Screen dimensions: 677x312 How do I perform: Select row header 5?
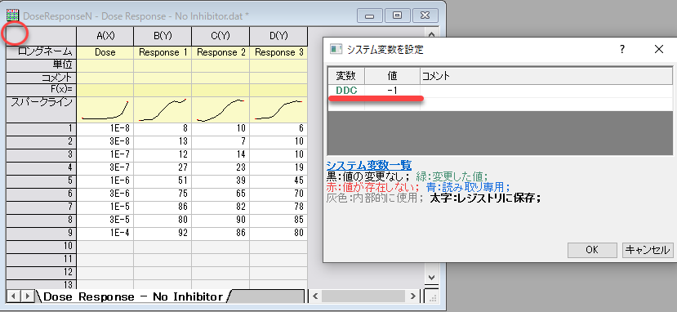coord(41,181)
